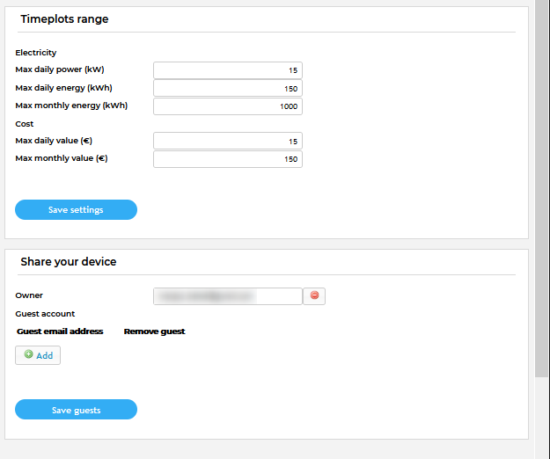Image resolution: width=550 pixels, height=459 pixels.
Task: Click the red minus icon beside Owner
Action: (314, 296)
